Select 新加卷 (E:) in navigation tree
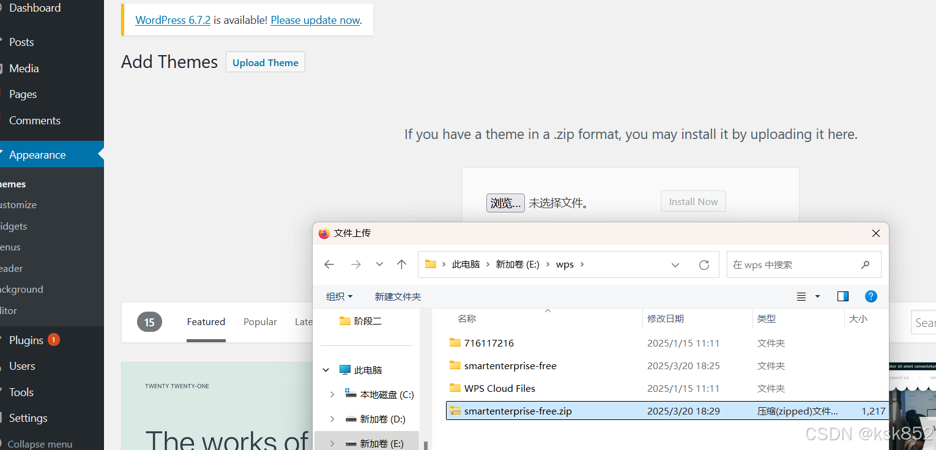The image size is (936, 450). [x=374, y=443]
